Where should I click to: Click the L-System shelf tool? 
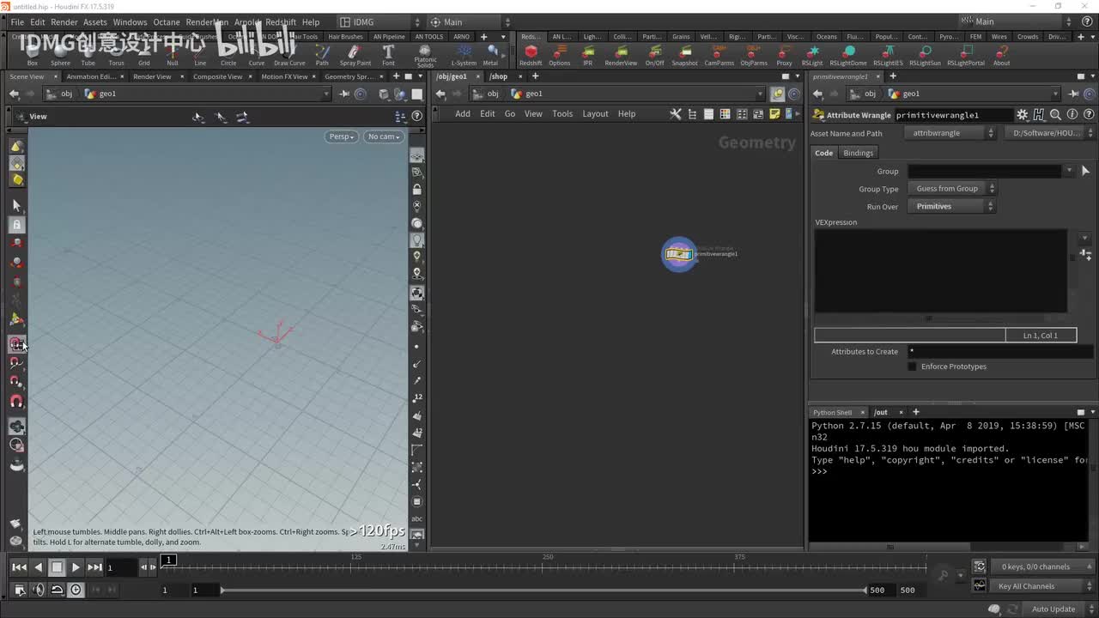464,53
